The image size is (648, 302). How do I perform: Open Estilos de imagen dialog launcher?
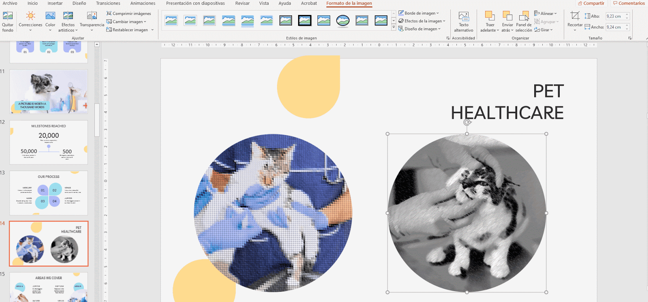click(x=448, y=38)
